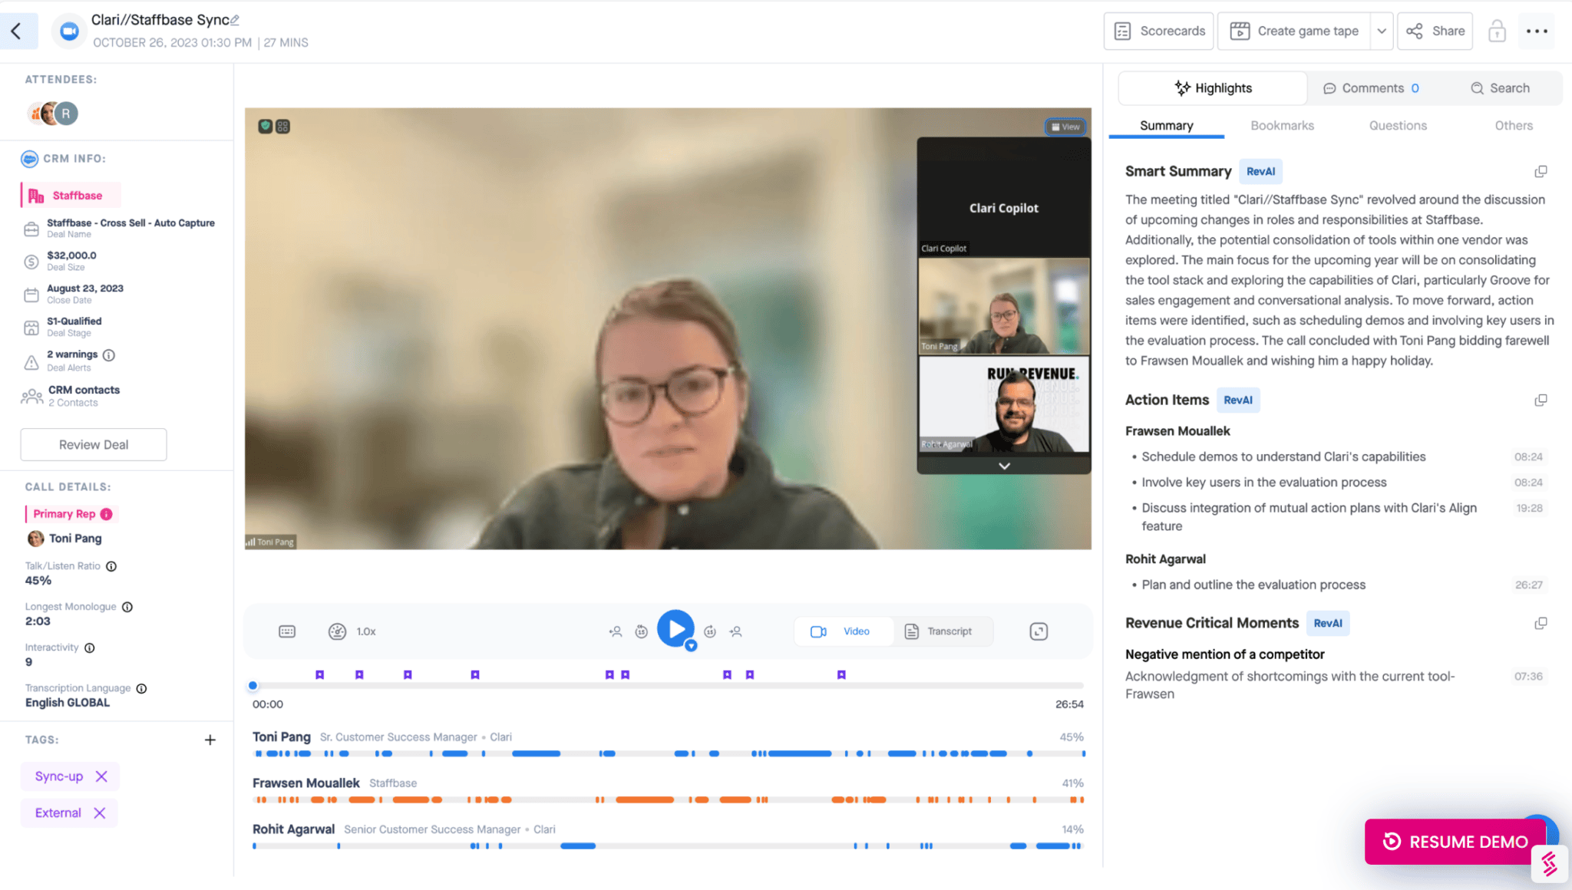Click the grid apps icon on video
This screenshot has width=1572, height=890.
tap(282, 127)
